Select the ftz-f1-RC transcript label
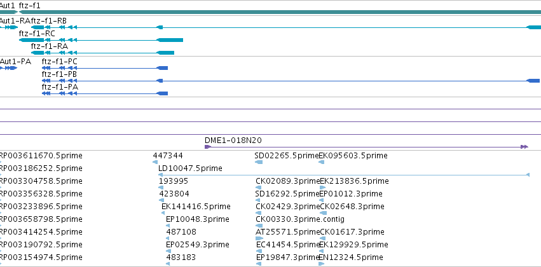The width and height of the screenshot is (541, 267). click(x=37, y=34)
